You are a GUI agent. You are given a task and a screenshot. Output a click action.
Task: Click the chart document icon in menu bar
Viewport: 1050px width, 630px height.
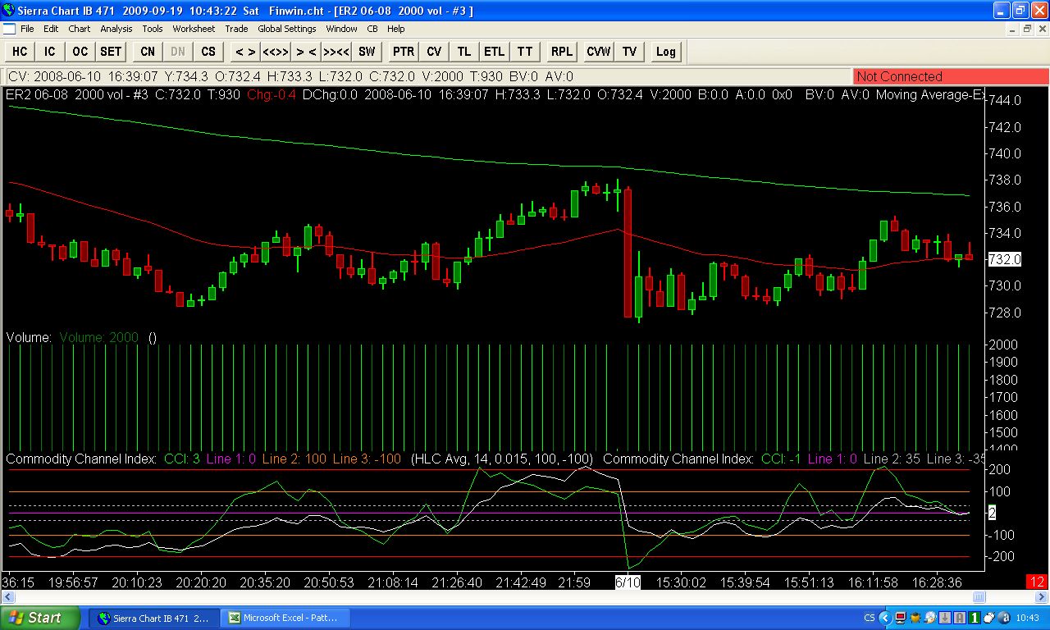tap(8, 29)
